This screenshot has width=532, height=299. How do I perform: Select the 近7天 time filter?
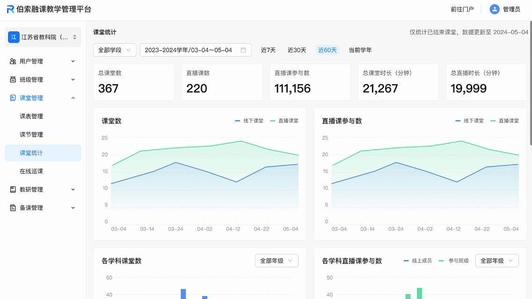click(x=268, y=50)
